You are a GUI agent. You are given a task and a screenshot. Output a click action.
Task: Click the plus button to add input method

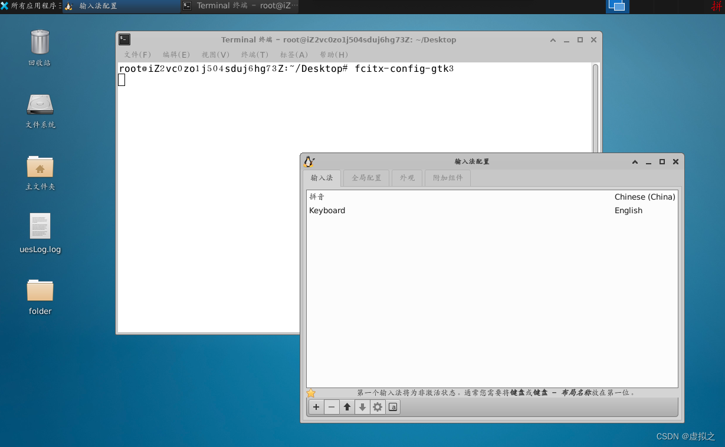pyautogui.click(x=316, y=407)
